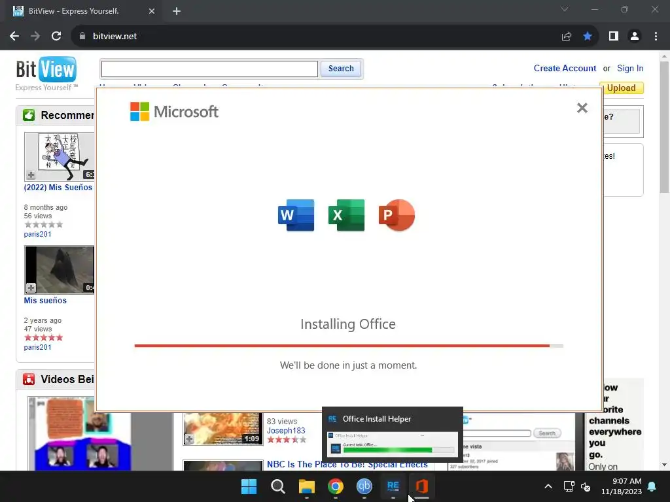Viewport: 670px width, 502px height.
Task: Open Chrome tab search chevron
Action: [x=565, y=9]
